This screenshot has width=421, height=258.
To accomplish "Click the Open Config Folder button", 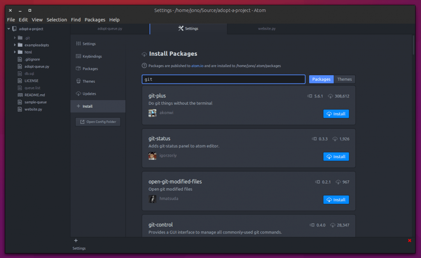I will tap(98, 122).
